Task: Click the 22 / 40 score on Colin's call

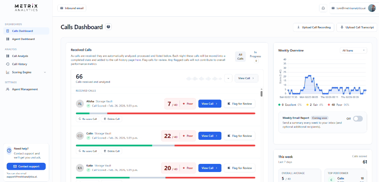Action: click(x=171, y=136)
